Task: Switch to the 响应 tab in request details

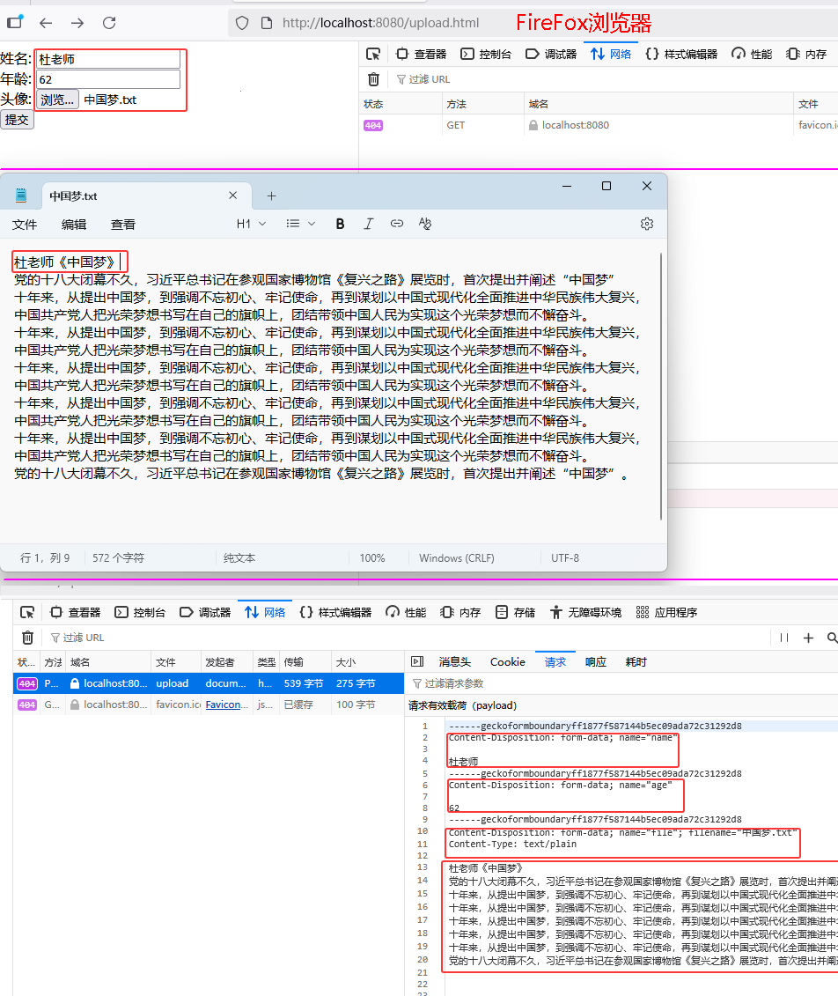Action: click(596, 661)
